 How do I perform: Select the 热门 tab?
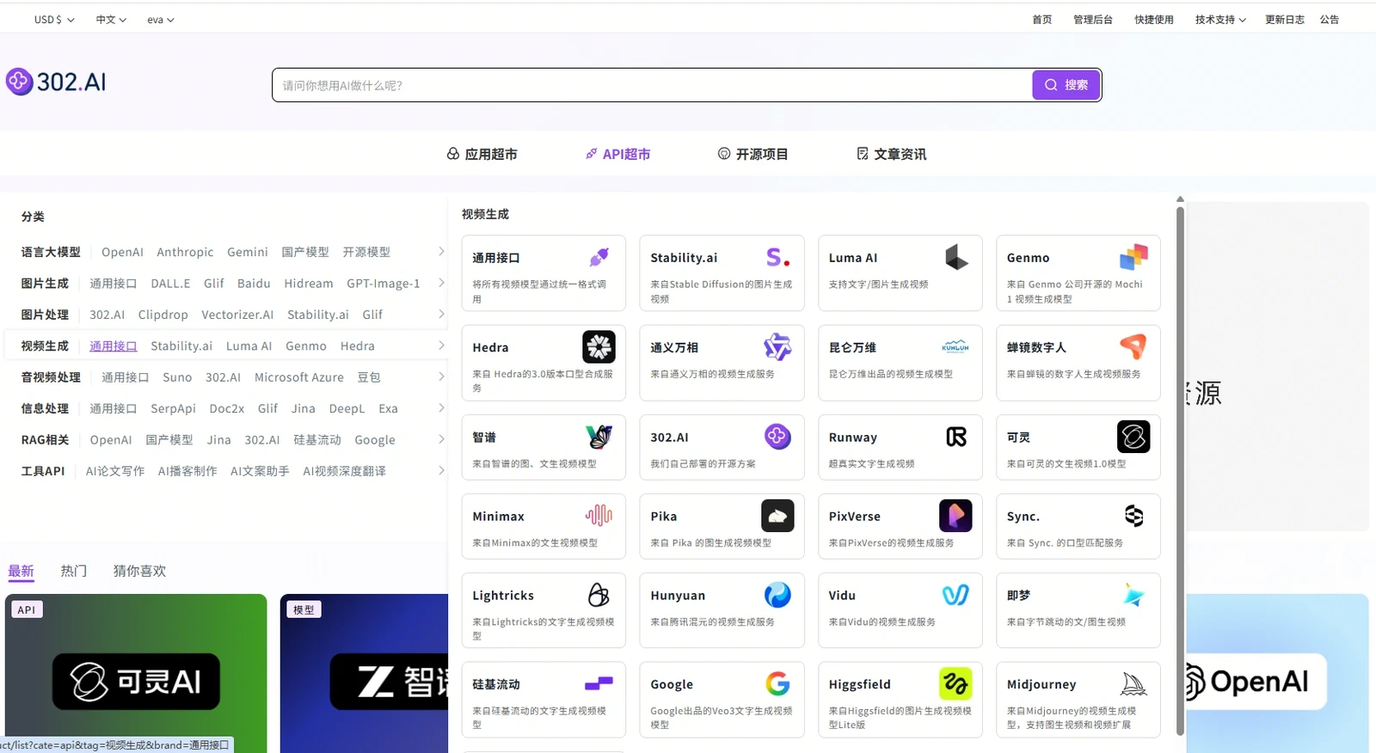(74, 571)
